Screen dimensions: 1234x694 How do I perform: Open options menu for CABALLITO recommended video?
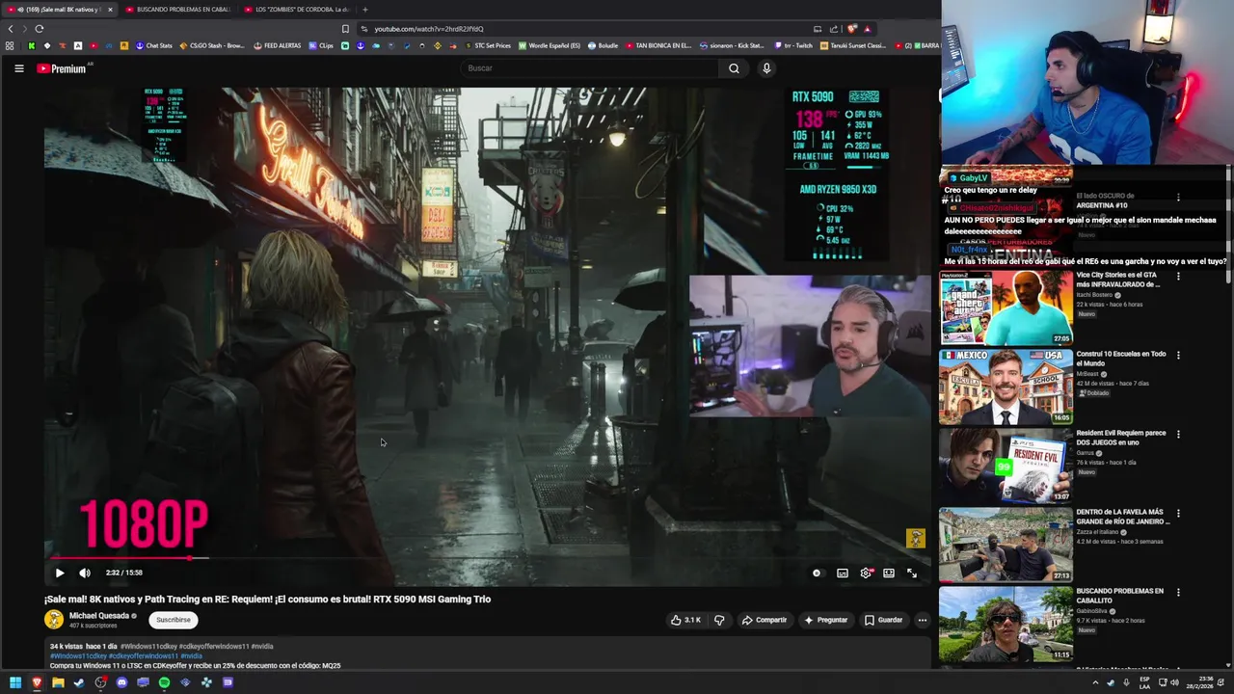point(1178,593)
